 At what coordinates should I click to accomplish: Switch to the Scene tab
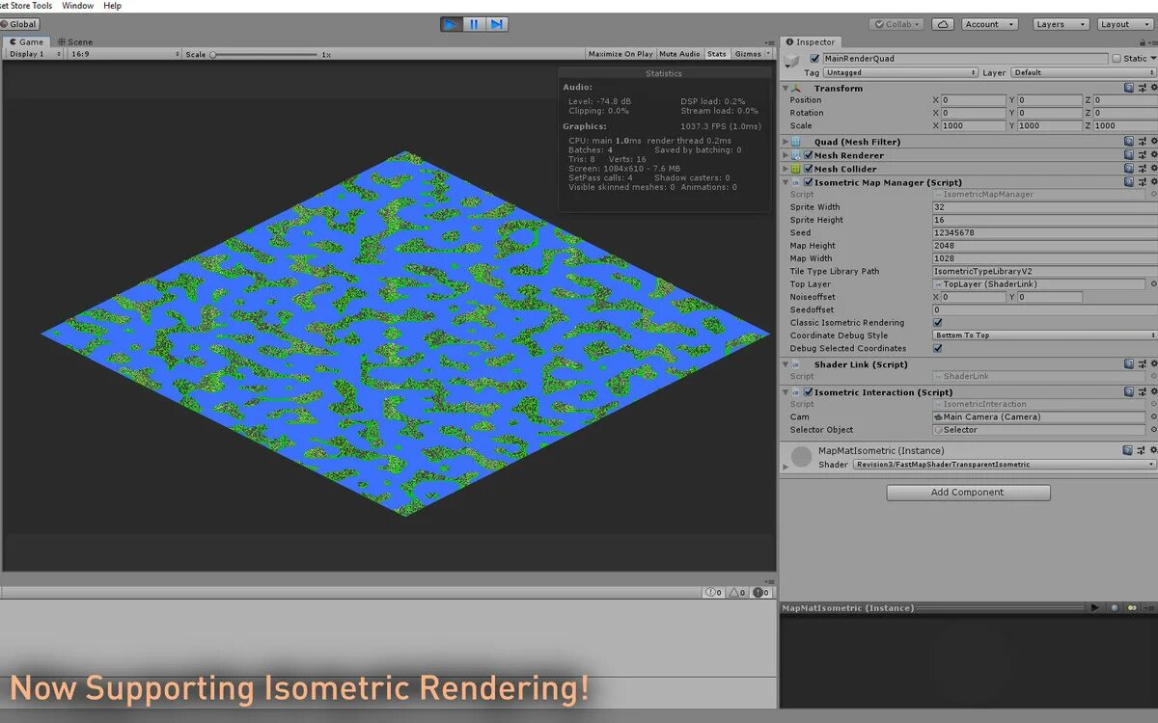point(75,41)
